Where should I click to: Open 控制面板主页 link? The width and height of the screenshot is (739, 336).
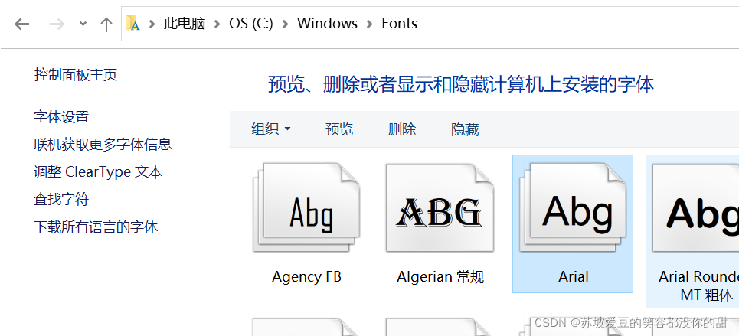75,74
